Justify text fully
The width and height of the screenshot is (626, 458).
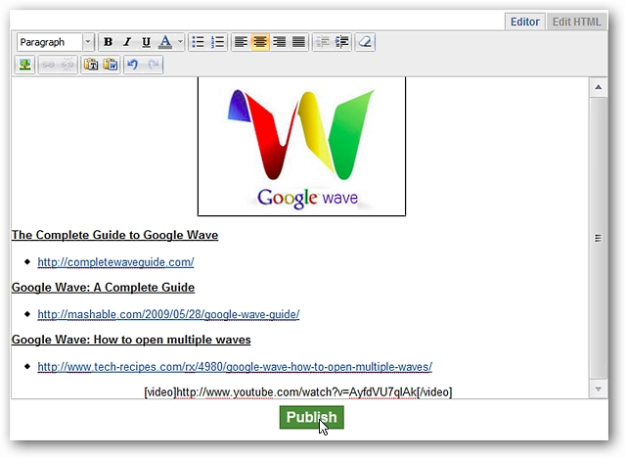[298, 42]
